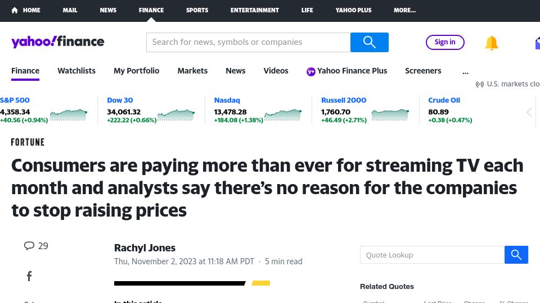Click Dow 30 change +222.22 (+0.66%)
The width and height of the screenshot is (540, 303).
[132, 120]
